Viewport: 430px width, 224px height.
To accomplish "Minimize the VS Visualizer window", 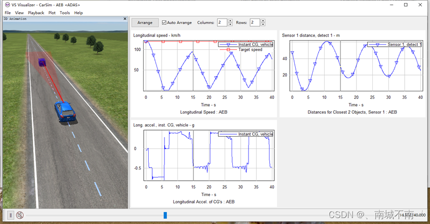I will 392,5.
